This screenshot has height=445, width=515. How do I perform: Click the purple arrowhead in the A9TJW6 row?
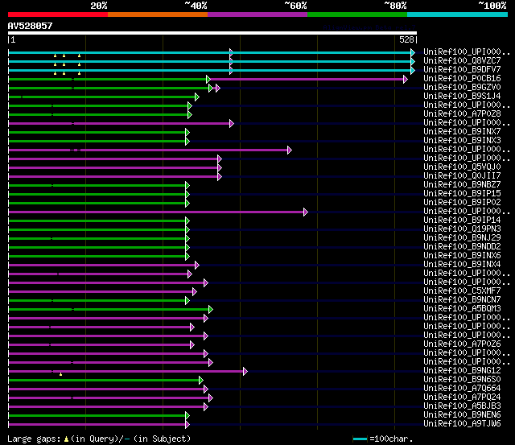187,425
